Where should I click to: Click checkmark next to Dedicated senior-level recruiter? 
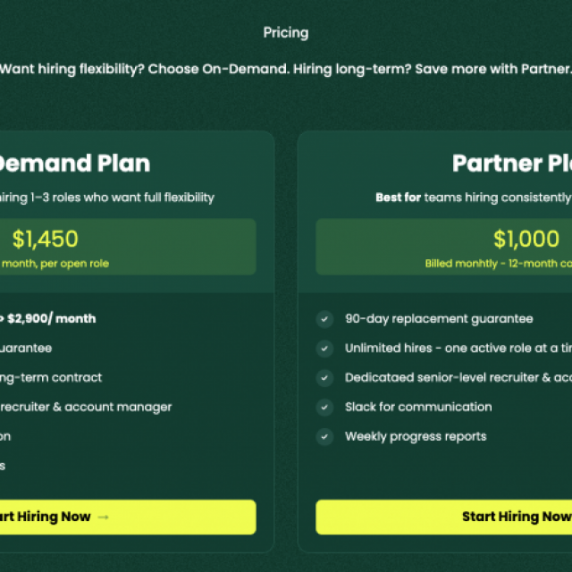coord(324,378)
